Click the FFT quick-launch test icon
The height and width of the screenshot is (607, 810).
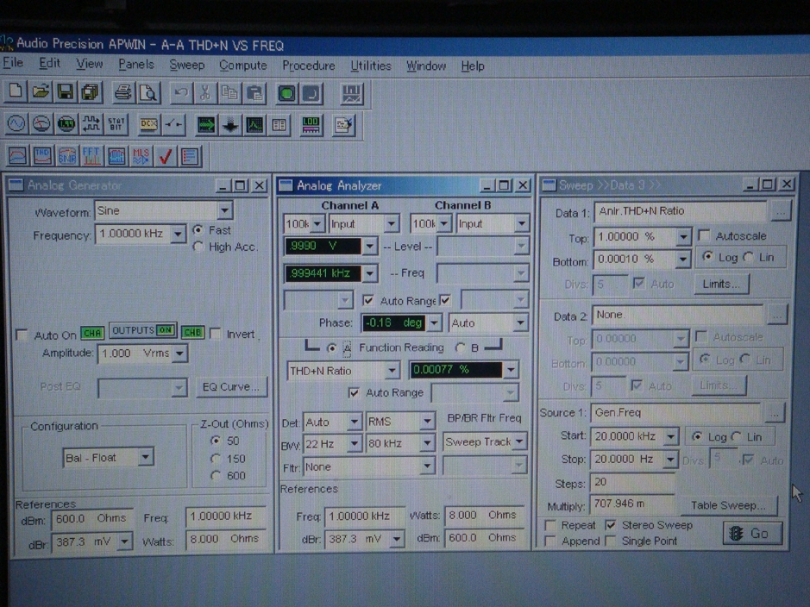91,156
